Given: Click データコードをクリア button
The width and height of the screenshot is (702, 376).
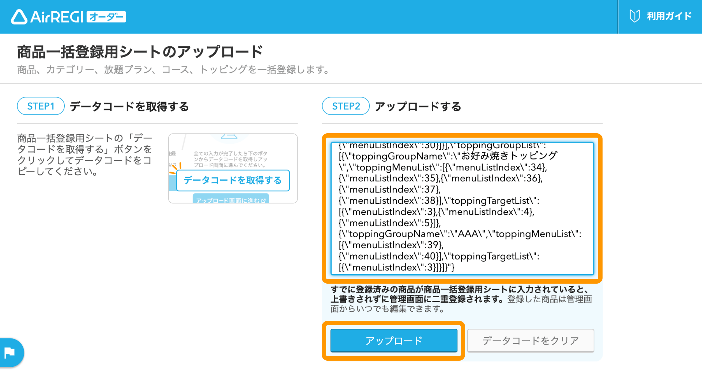Looking at the screenshot, I should tap(531, 341).
